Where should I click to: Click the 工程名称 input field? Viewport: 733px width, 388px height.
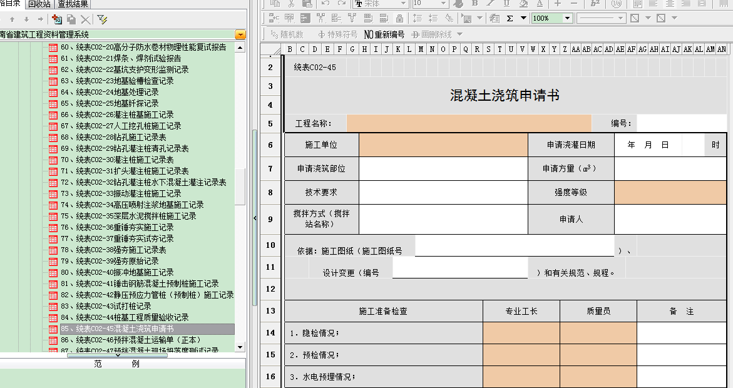click(468, 123)
